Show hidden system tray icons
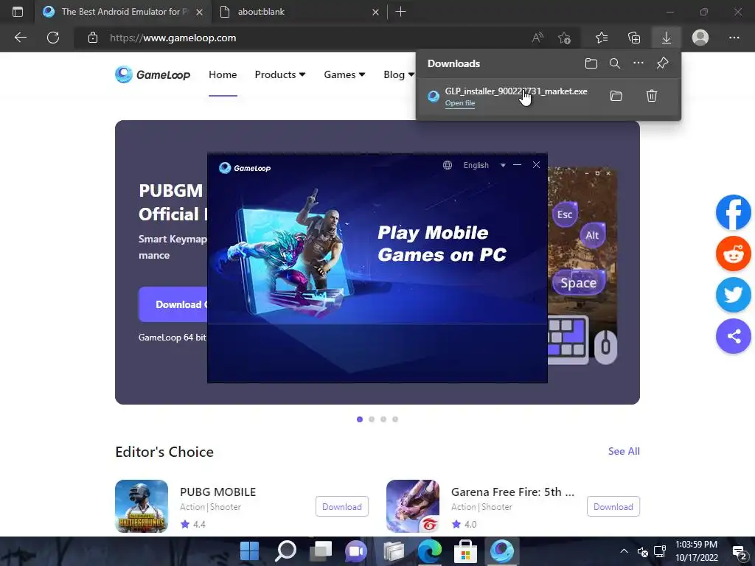755x566 pixels. click(624, 551)
